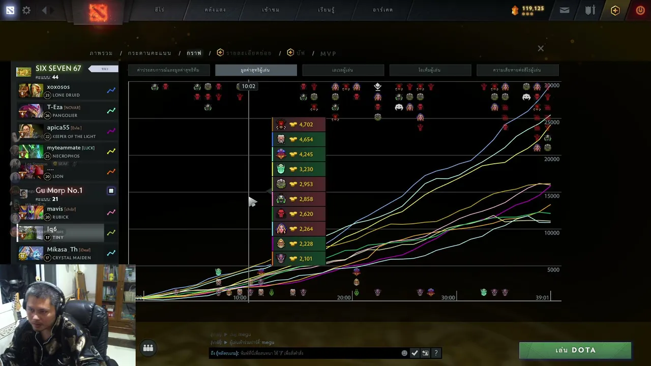651x366 pixels.
Task: Click the 10:02 time marker on the graph
Action: point(248,86)
